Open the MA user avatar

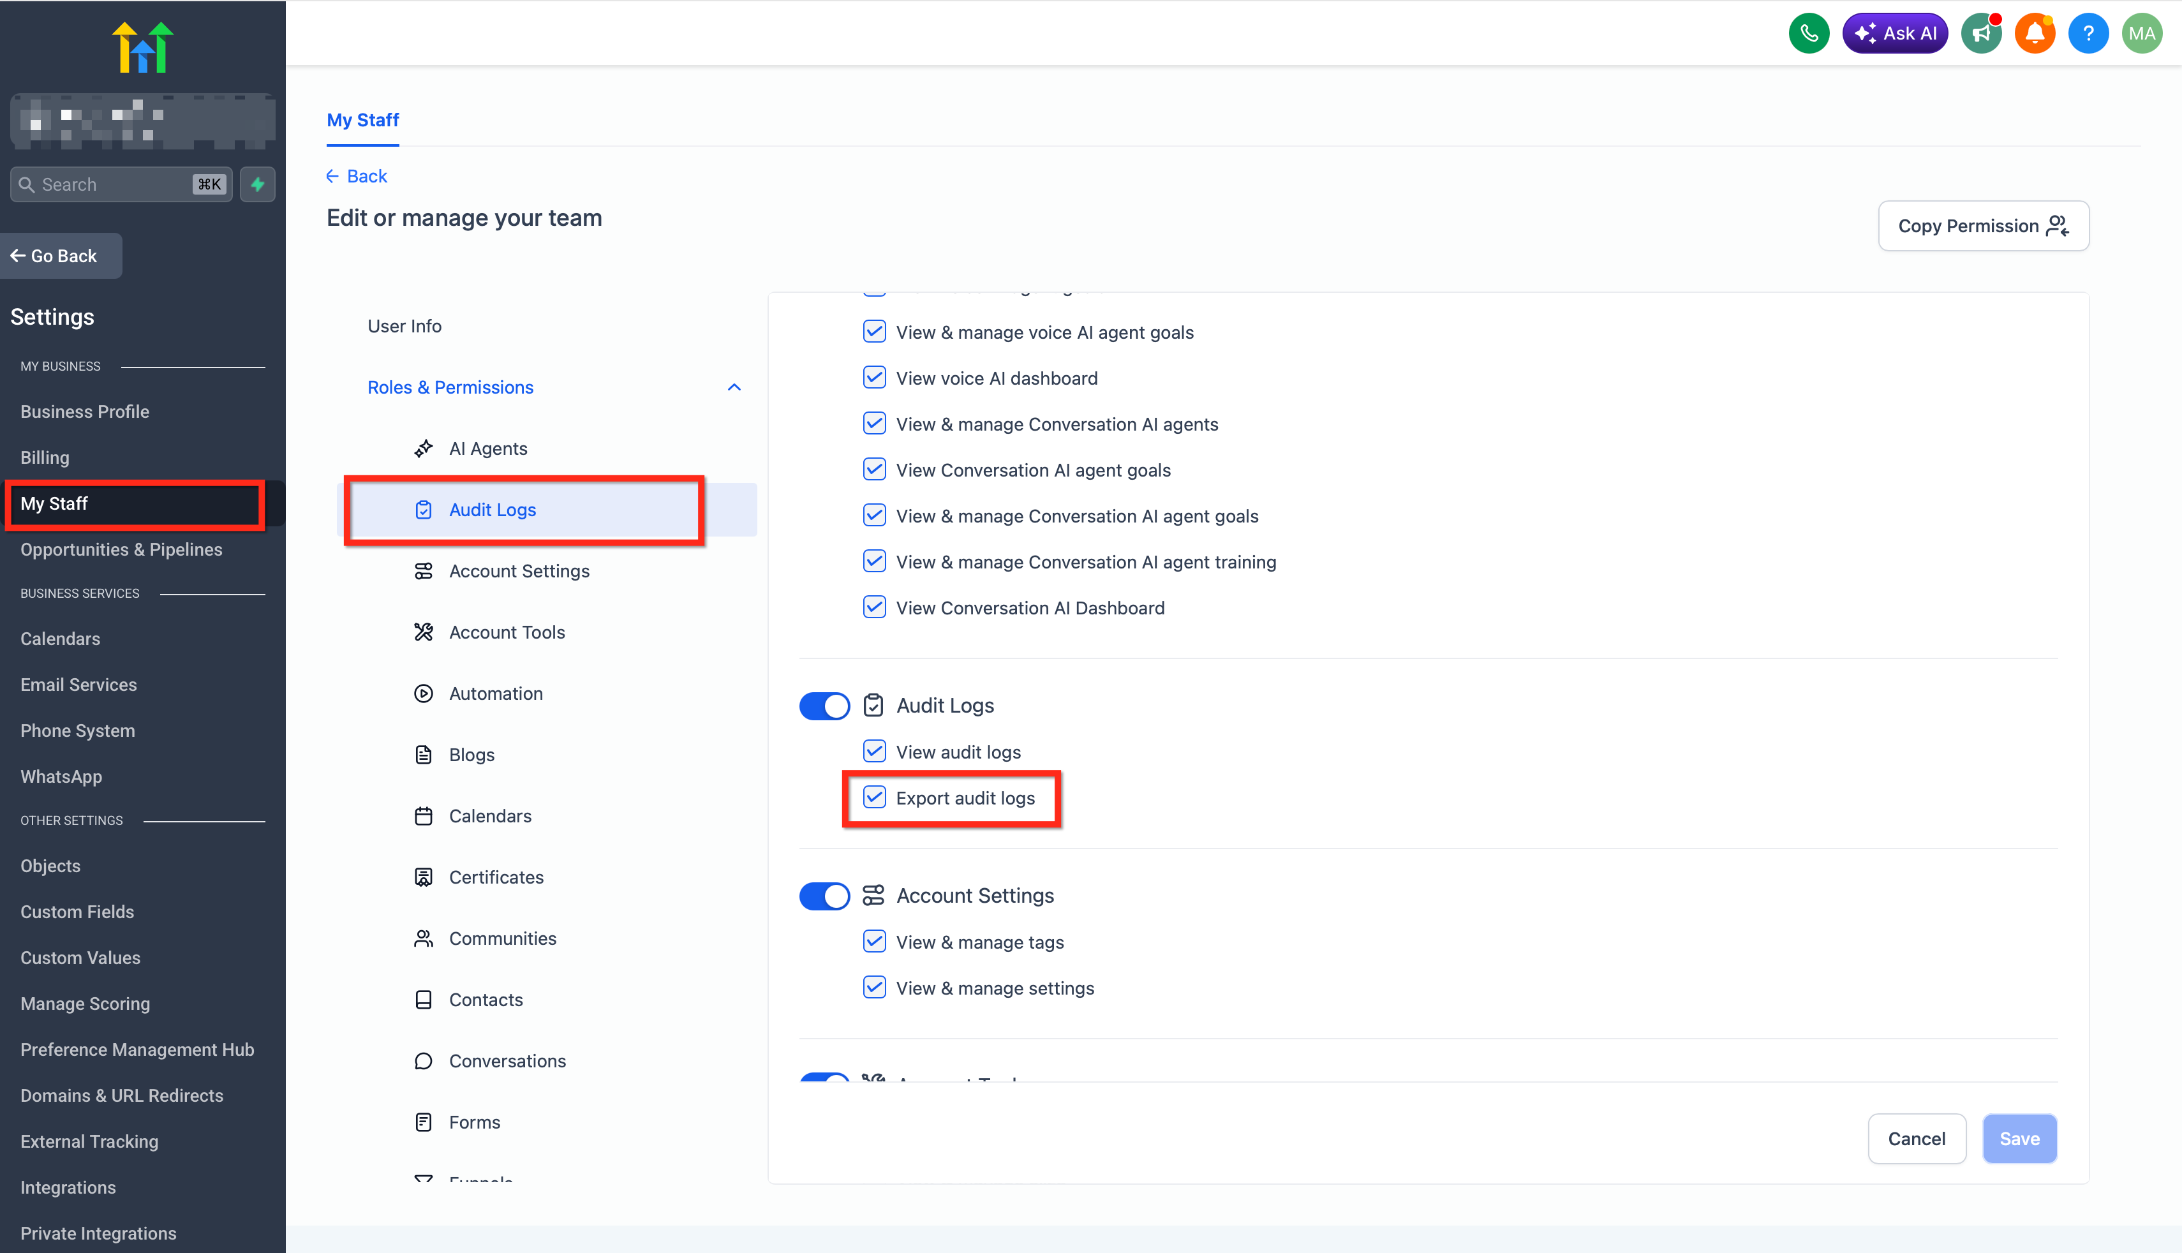2142,34
